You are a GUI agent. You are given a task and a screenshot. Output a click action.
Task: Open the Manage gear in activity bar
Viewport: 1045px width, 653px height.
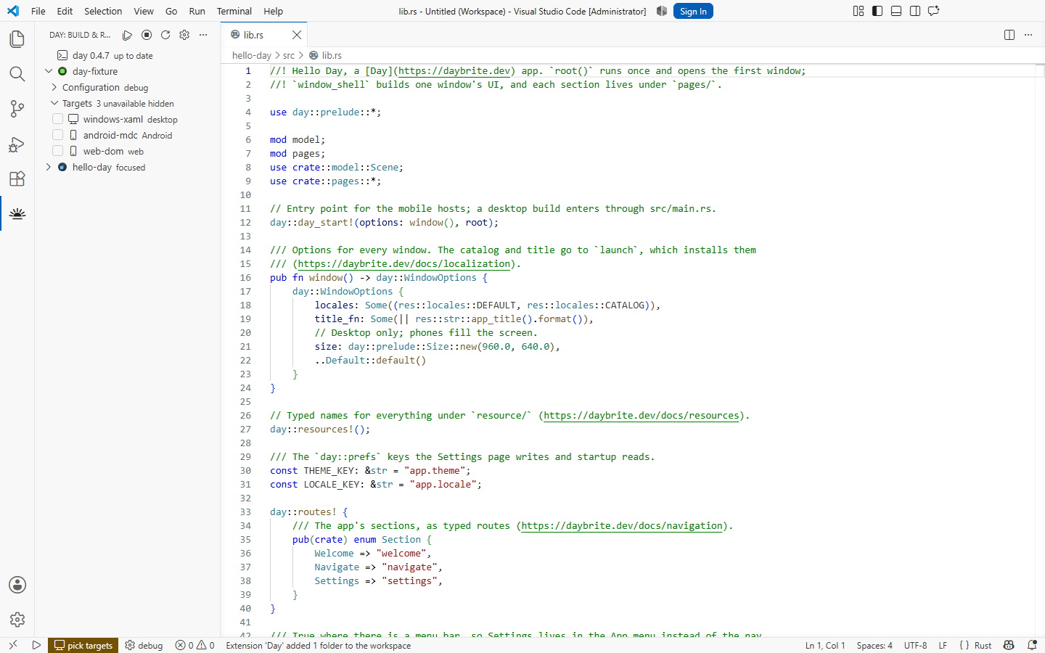tap(17, 620)
